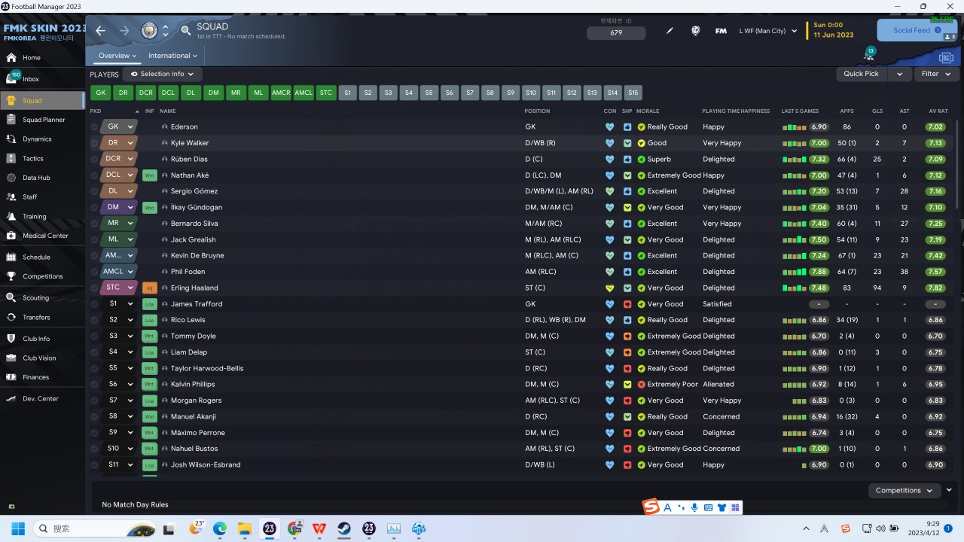Open the S1 slot dropdown for James Trafford
Viewport: 964px width, 542px height.
130,304
